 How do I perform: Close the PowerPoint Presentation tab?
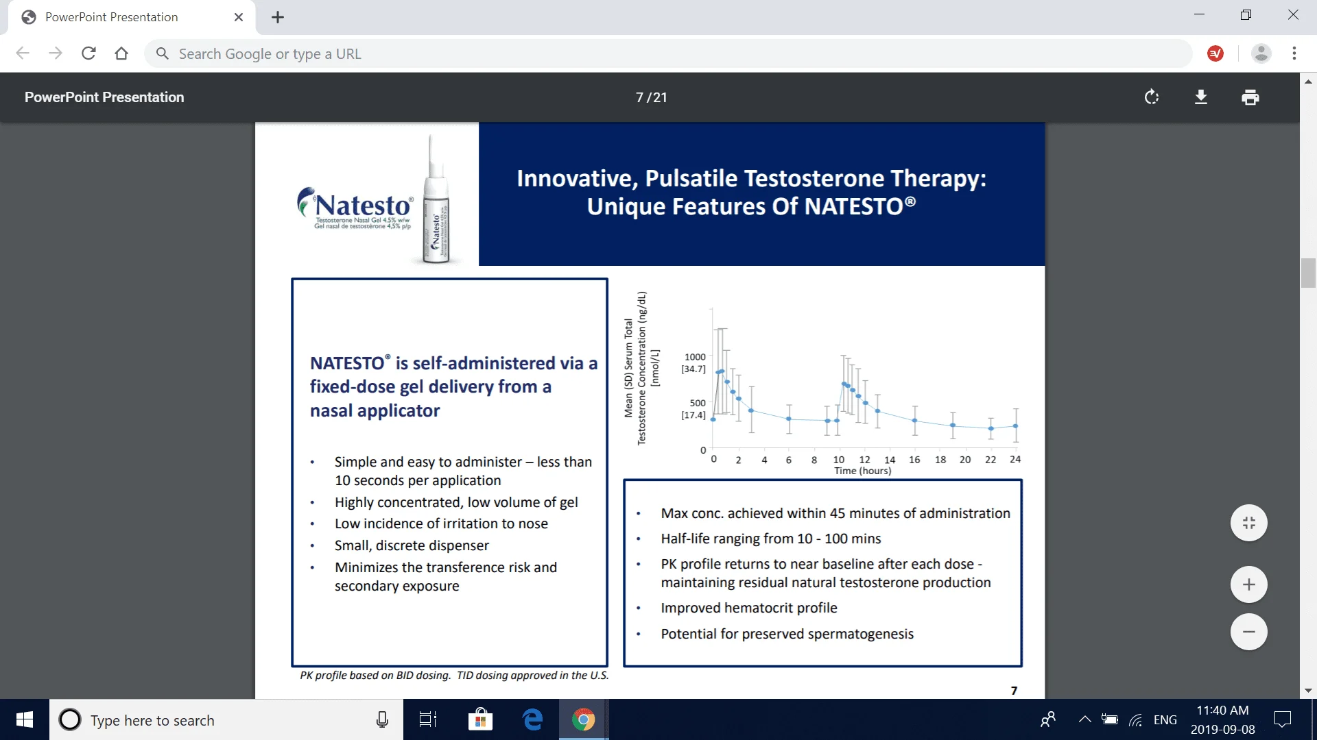[x=239, y=17]
